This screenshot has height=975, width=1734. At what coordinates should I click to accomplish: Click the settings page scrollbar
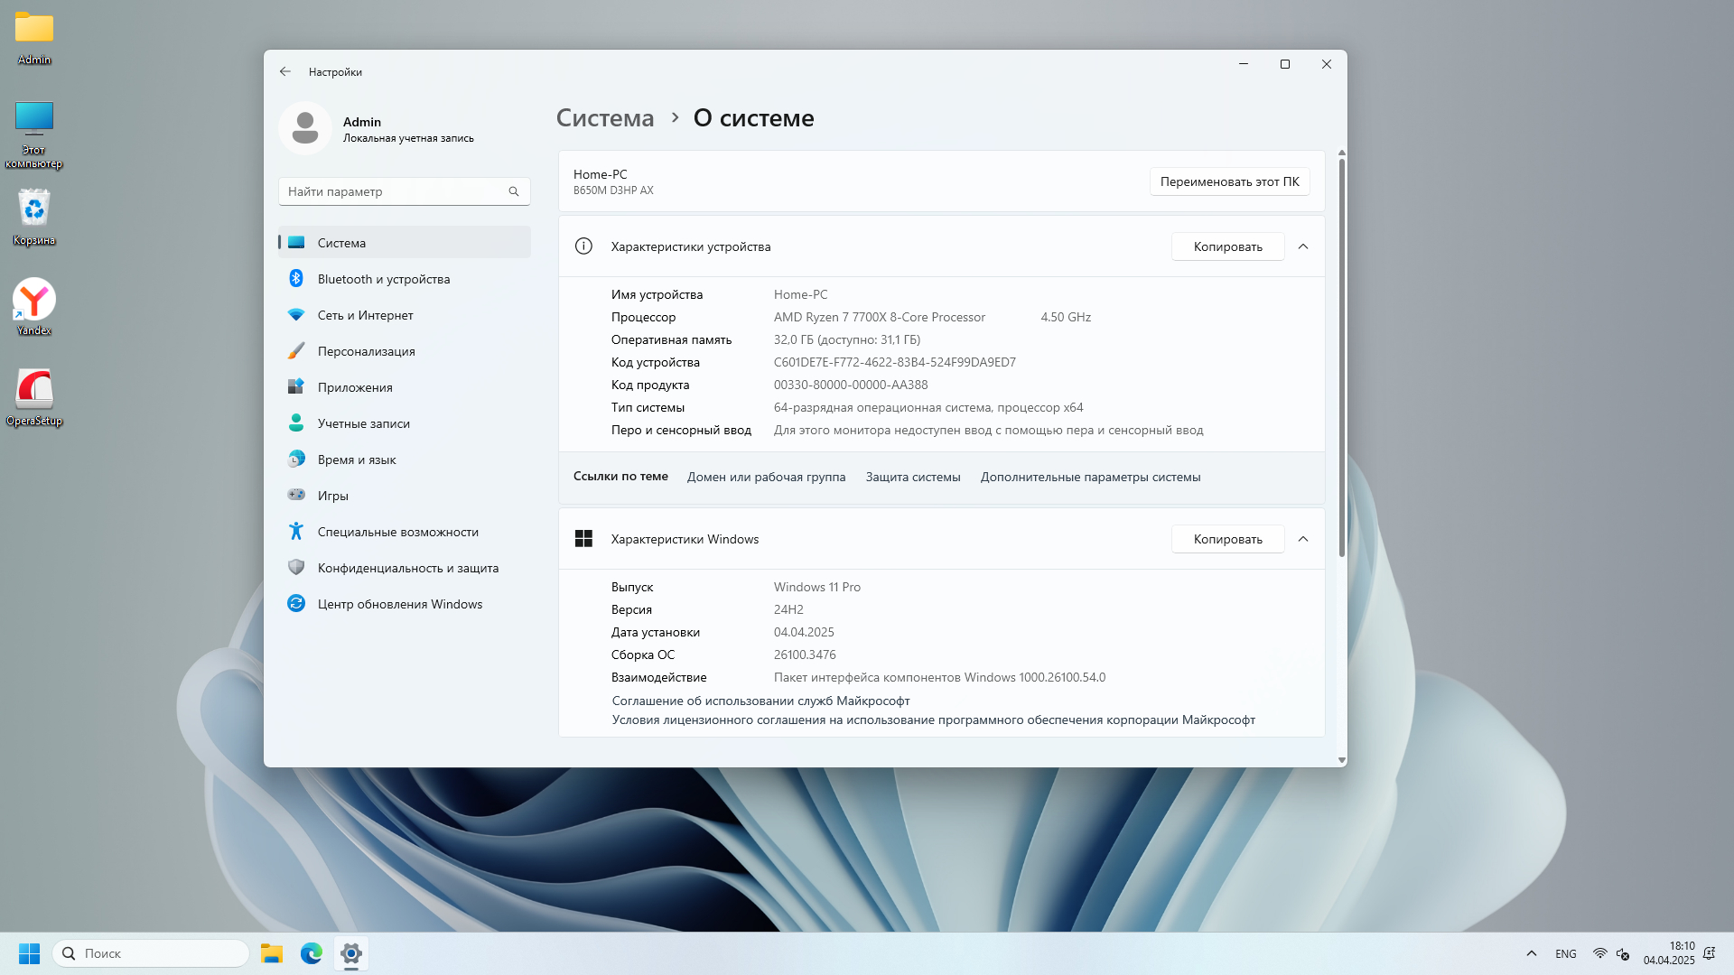tap(1341, 361)
